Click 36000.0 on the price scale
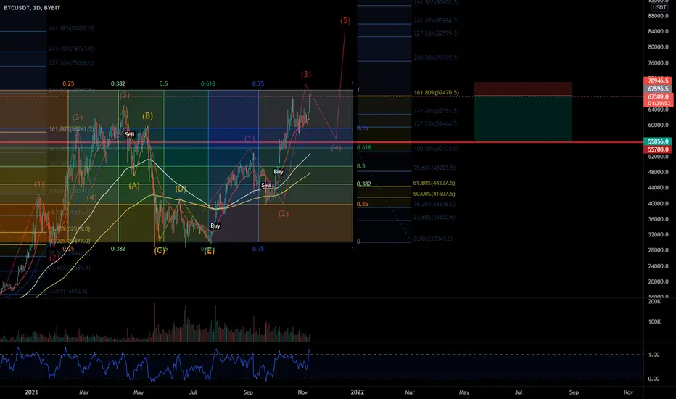The width and height of the screenshot is (676, 399). click(x=658, y=219)
